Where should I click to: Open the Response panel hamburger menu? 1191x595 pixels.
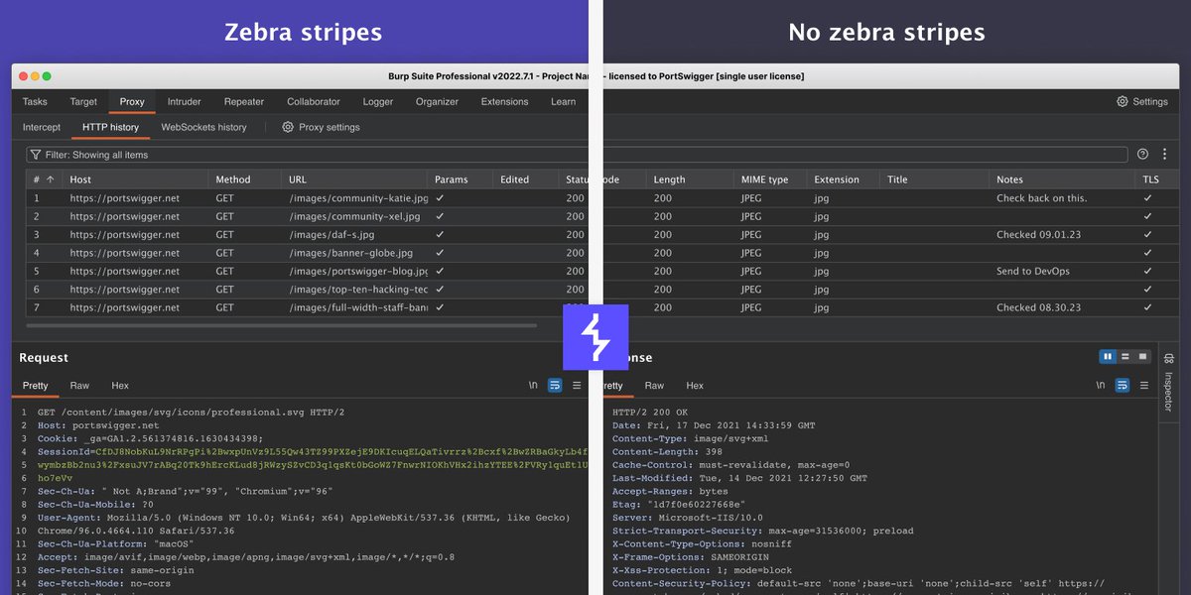point(1143,385)
